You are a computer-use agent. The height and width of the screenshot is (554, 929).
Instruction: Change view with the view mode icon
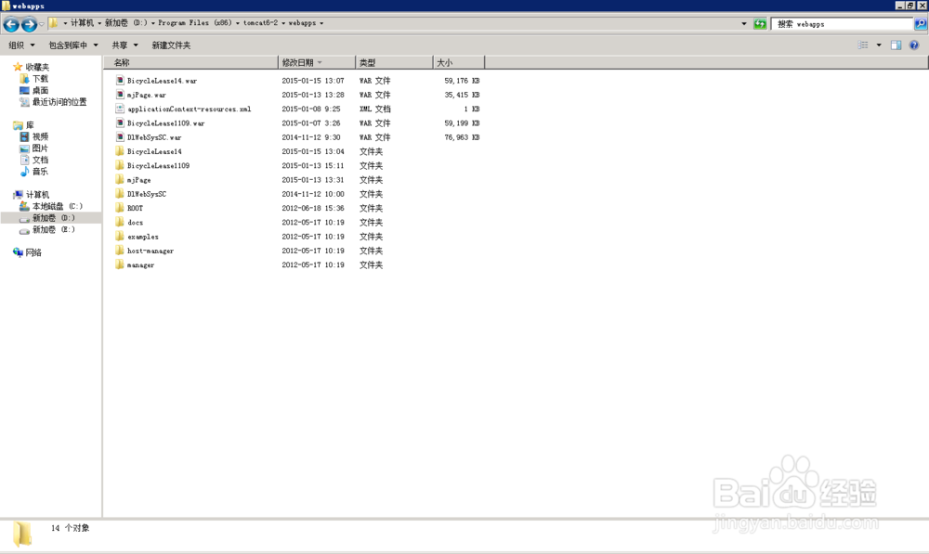point(863,45)
